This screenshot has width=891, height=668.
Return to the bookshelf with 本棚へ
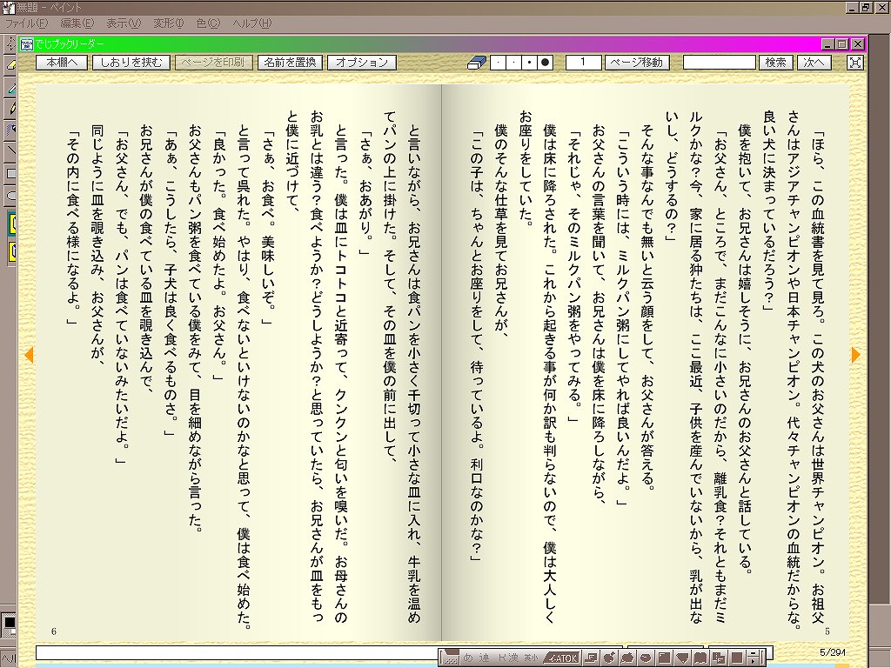click(x=62, y=63)
